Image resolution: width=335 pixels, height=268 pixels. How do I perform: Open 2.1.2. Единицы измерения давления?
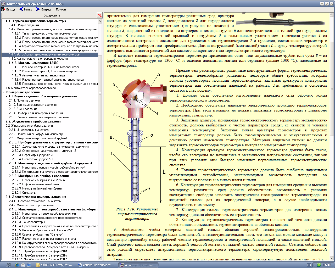click(x=33, y=105)
